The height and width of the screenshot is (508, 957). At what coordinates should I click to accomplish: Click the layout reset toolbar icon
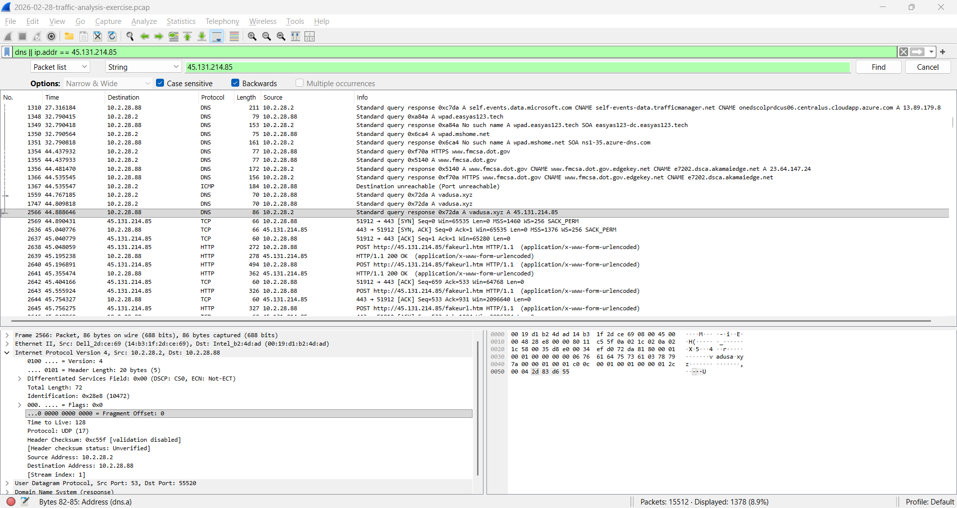pyautogui.click(x=310, y=36)
